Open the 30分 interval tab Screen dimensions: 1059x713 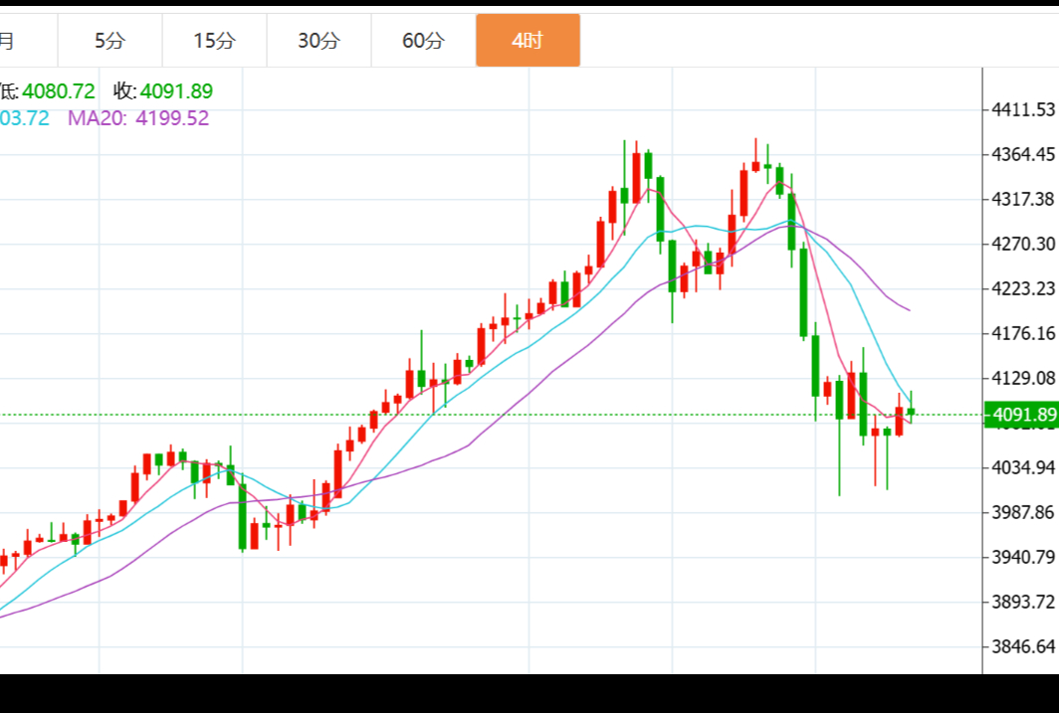318,41
